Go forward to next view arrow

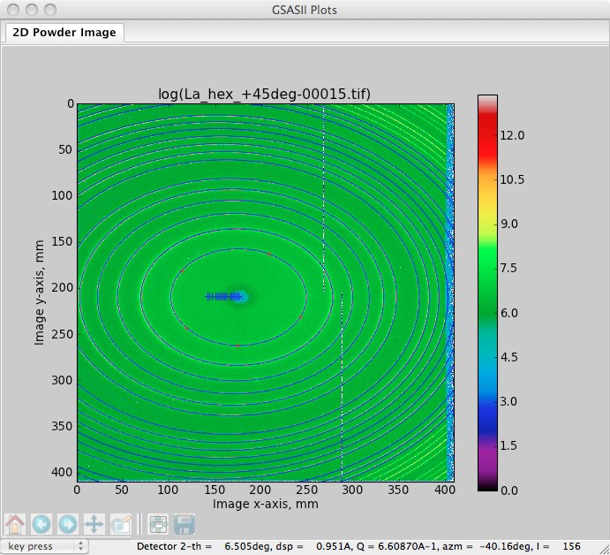(x=68, y=524)
